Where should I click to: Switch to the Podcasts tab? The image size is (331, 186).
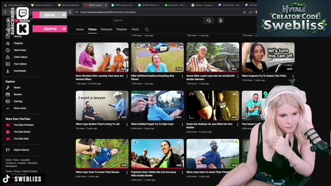pos(107,29)
